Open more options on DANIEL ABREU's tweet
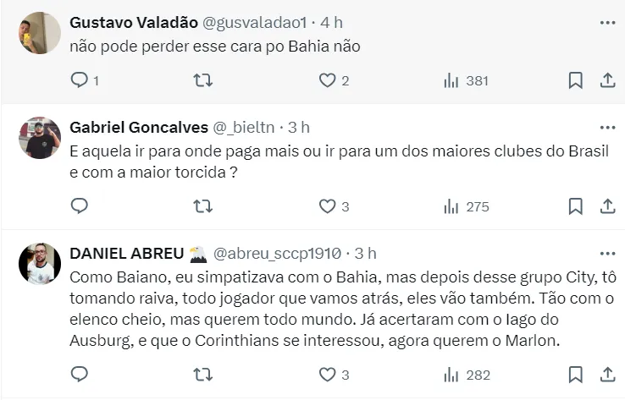This screenshot has width=625, height=400. (607, 253)
